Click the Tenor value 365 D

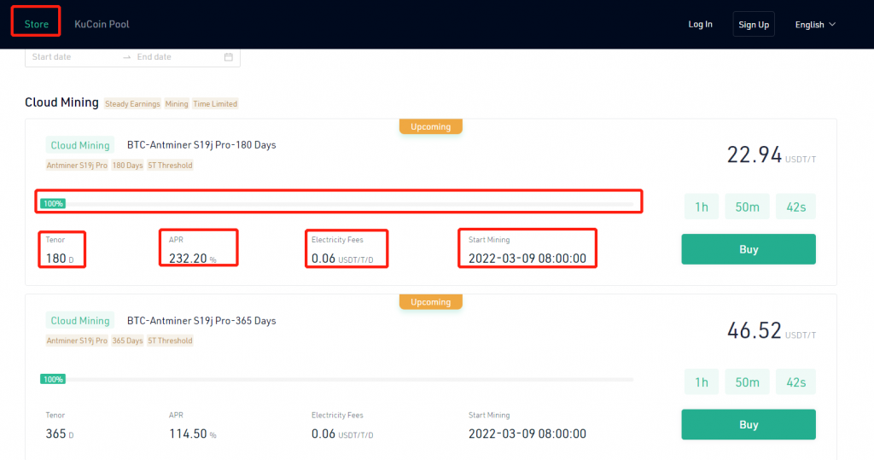[x=60, y=434]
